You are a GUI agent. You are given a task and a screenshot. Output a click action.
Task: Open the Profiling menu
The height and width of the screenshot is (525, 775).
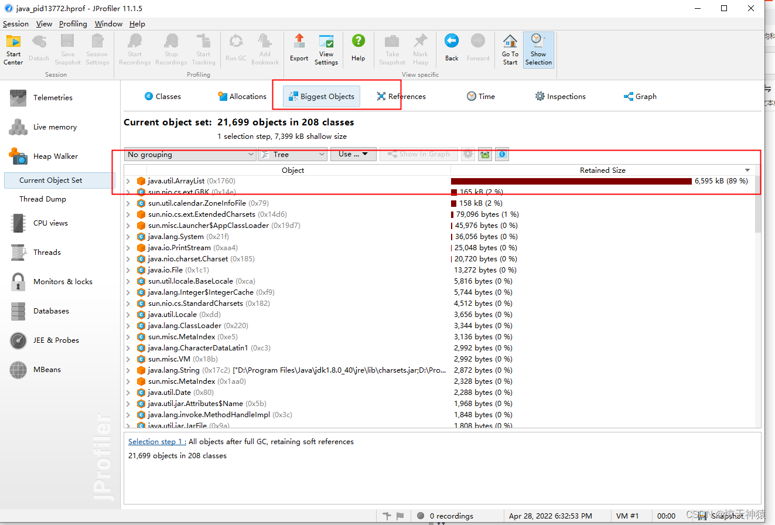[73, 24]
